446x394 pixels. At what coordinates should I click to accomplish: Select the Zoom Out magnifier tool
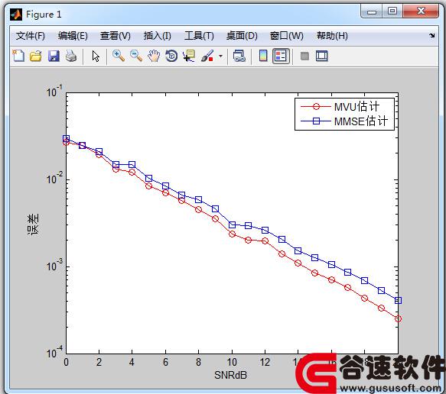click(x=136, y=56)
